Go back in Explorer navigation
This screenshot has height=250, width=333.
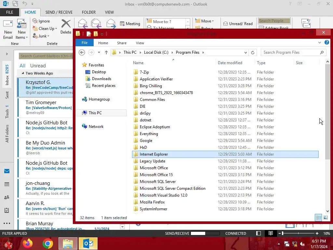tap(82, 52)
